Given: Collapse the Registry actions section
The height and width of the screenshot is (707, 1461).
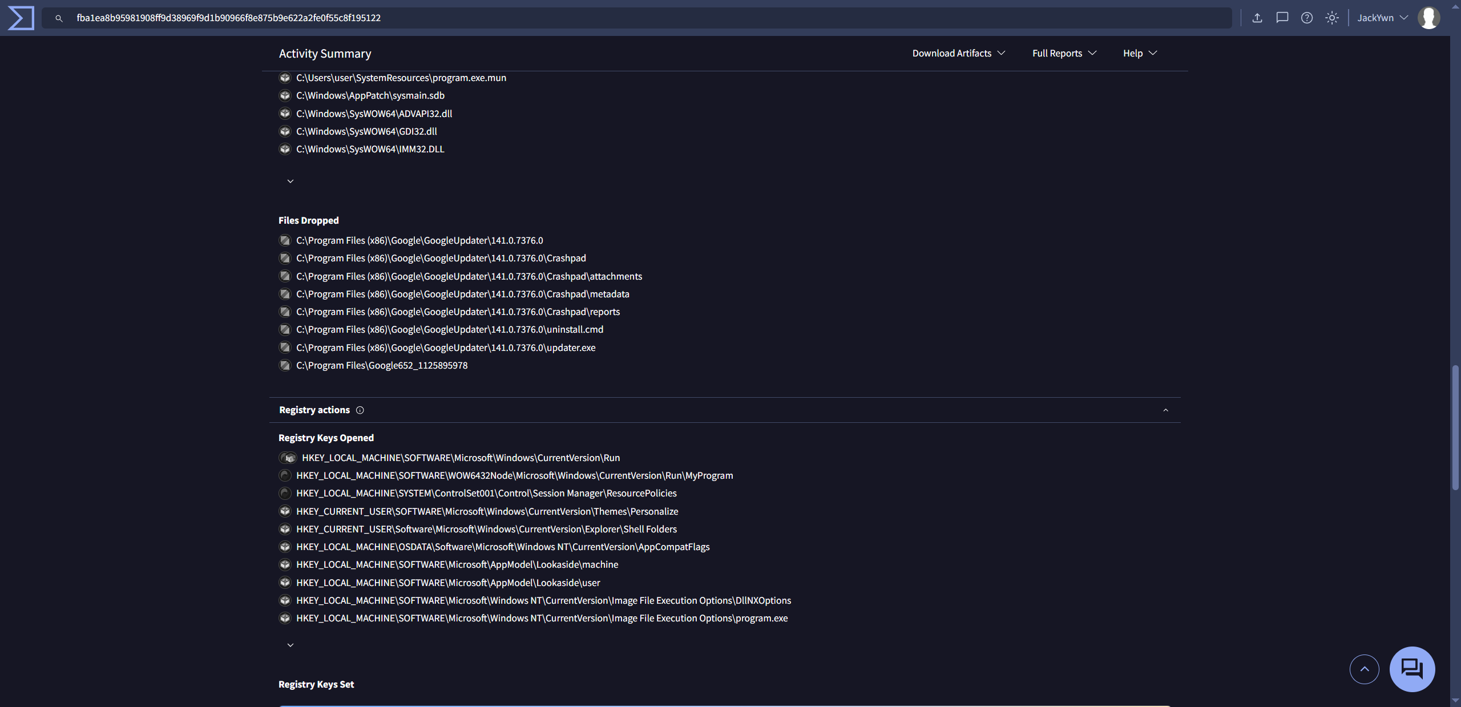Looking at the screenshot, I should tap(1165, 410).
